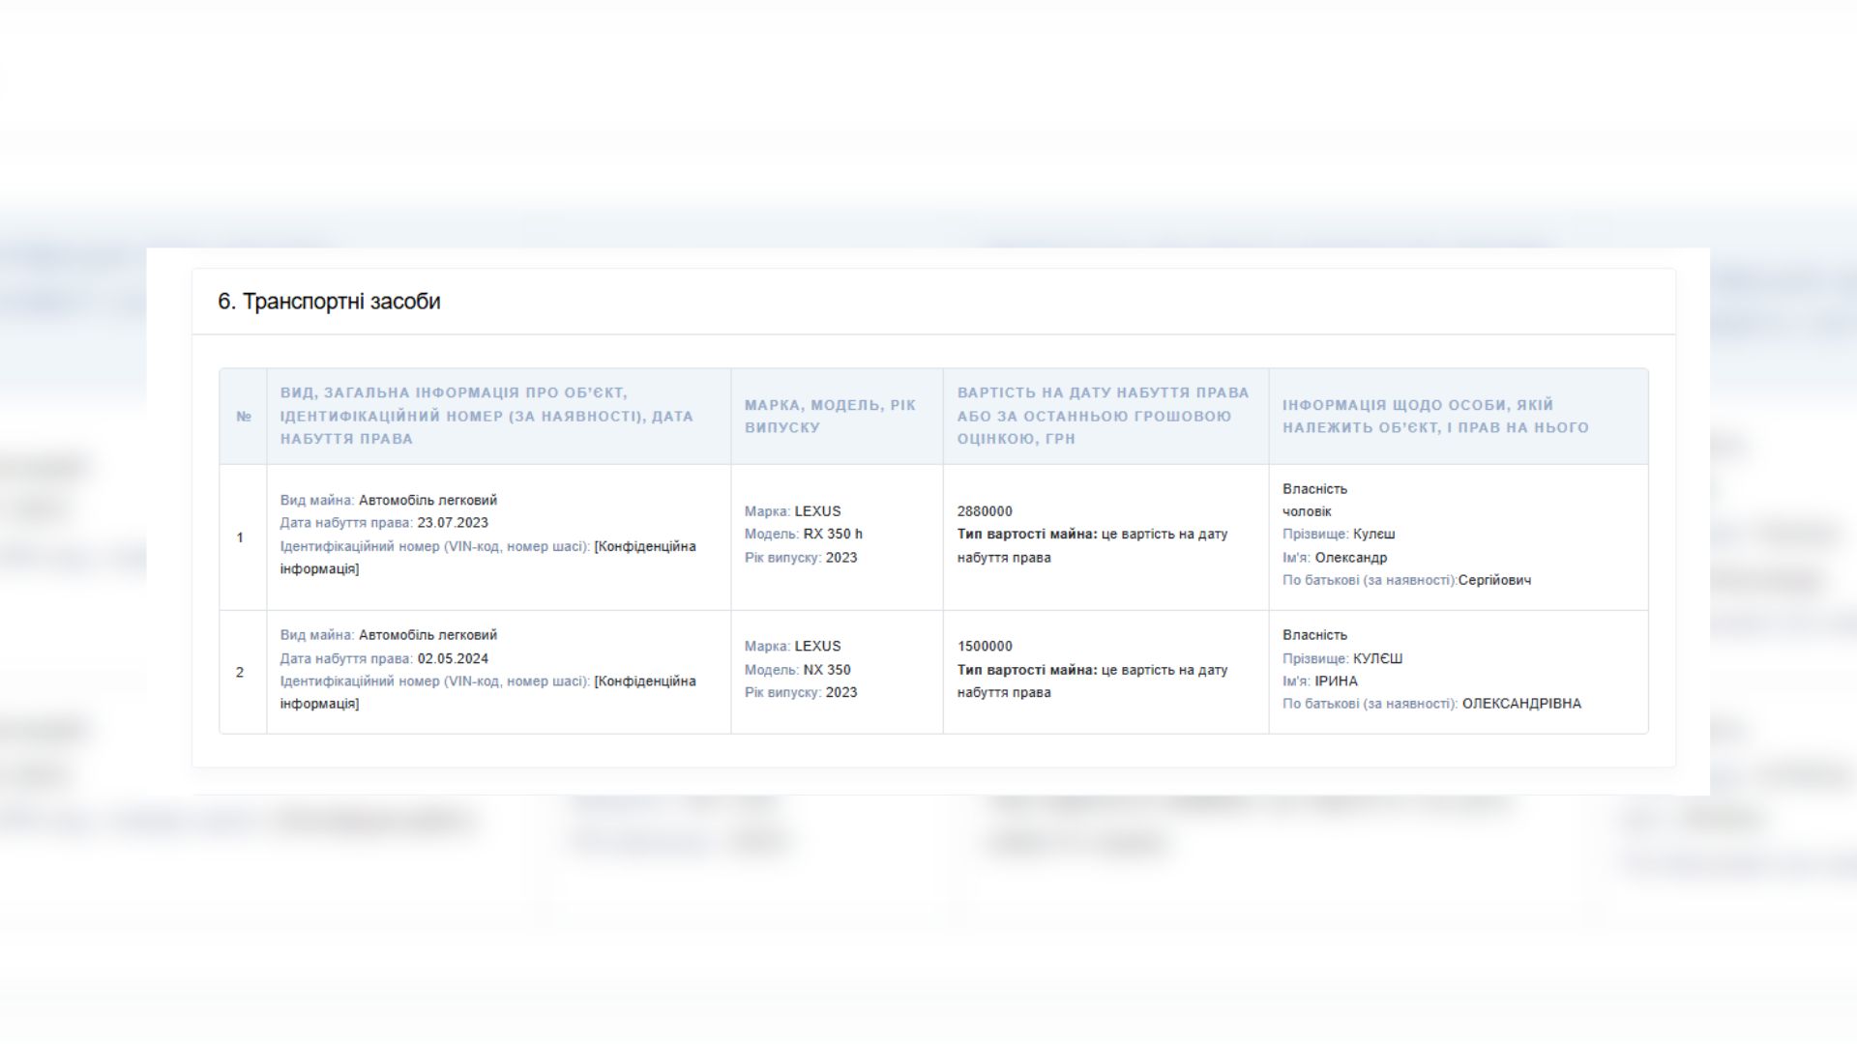Click the 'Вид, загальна інформація про об'єкт' header
Image resolution: width=1857 pixels, height=1044 pixels.
click(486, 417)
